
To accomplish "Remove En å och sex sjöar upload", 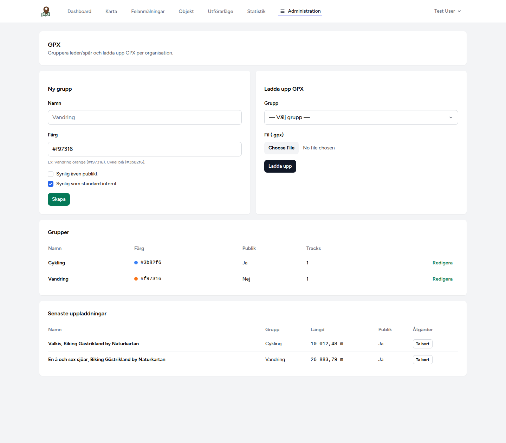I will pos(422,360).
